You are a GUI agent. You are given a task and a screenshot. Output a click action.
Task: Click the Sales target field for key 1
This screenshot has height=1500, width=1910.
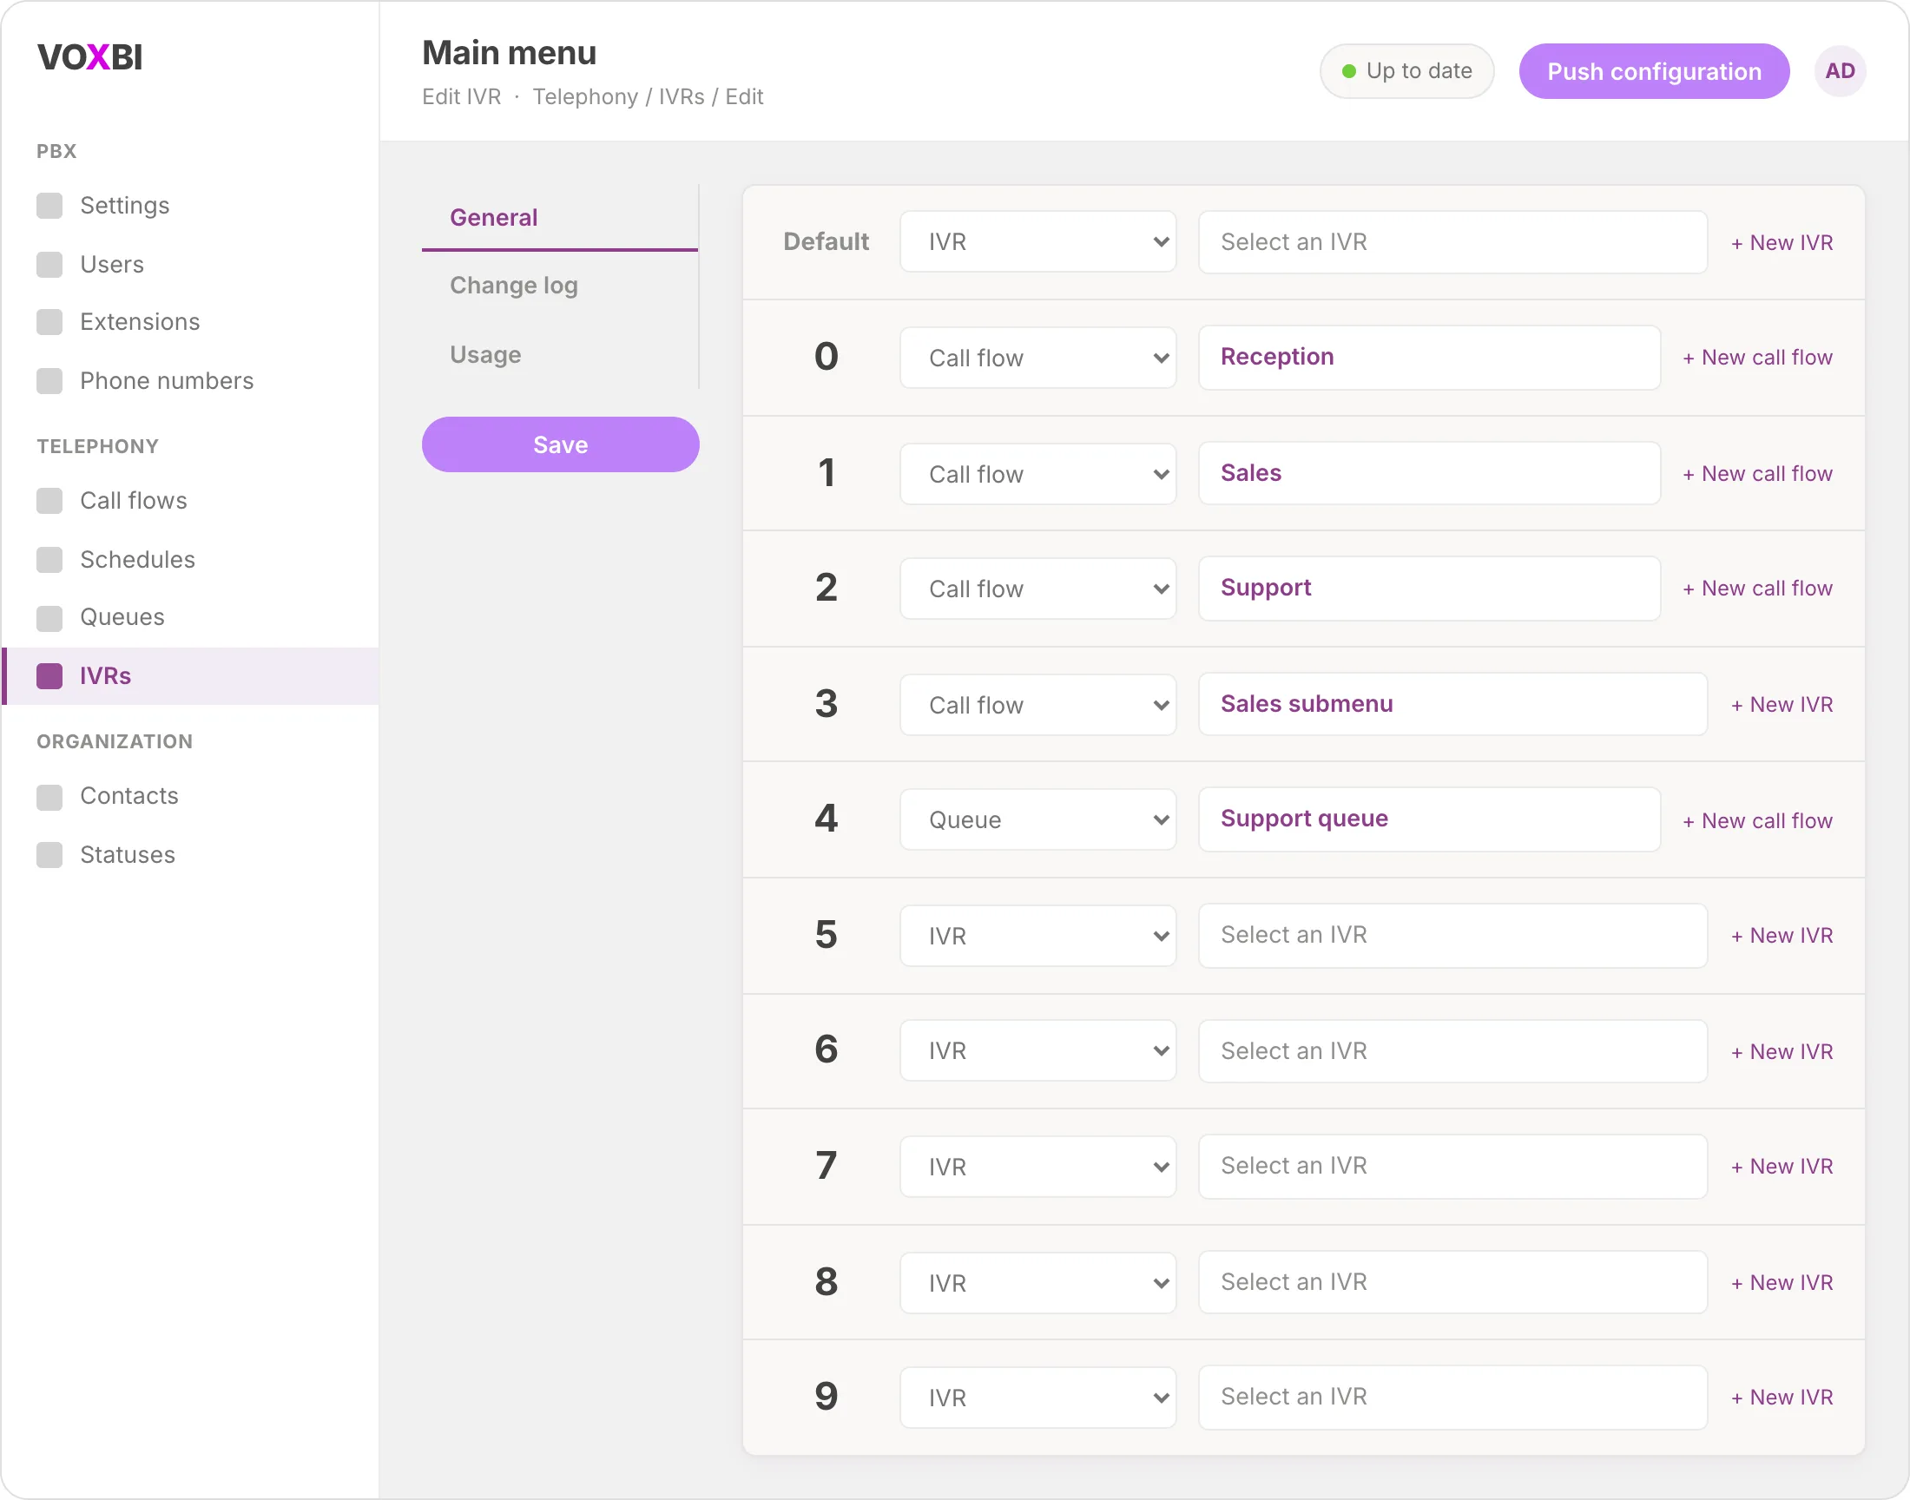coord(1429,473)
